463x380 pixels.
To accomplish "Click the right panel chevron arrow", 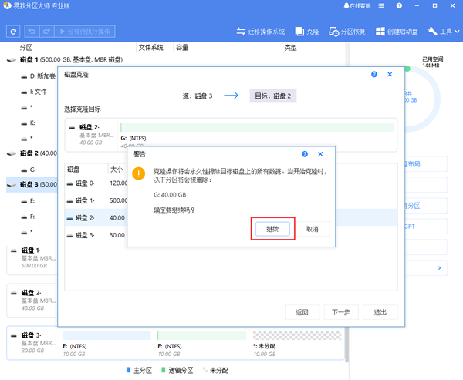I will tap(439, 268).
